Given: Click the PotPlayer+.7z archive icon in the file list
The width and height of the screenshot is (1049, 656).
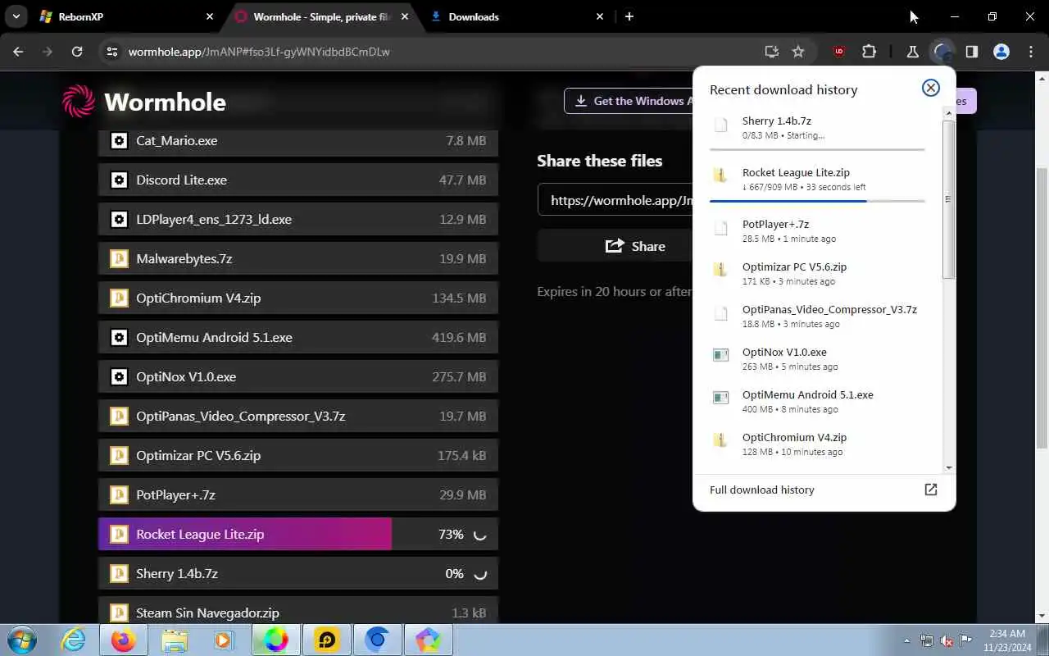Looking at the screenshot, I should 119,495.
